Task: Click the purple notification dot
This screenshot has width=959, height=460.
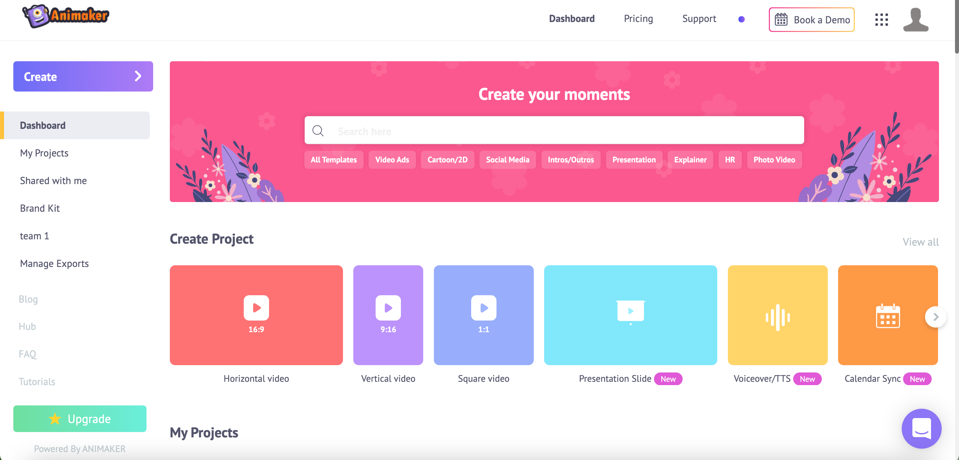Action: 741,19
